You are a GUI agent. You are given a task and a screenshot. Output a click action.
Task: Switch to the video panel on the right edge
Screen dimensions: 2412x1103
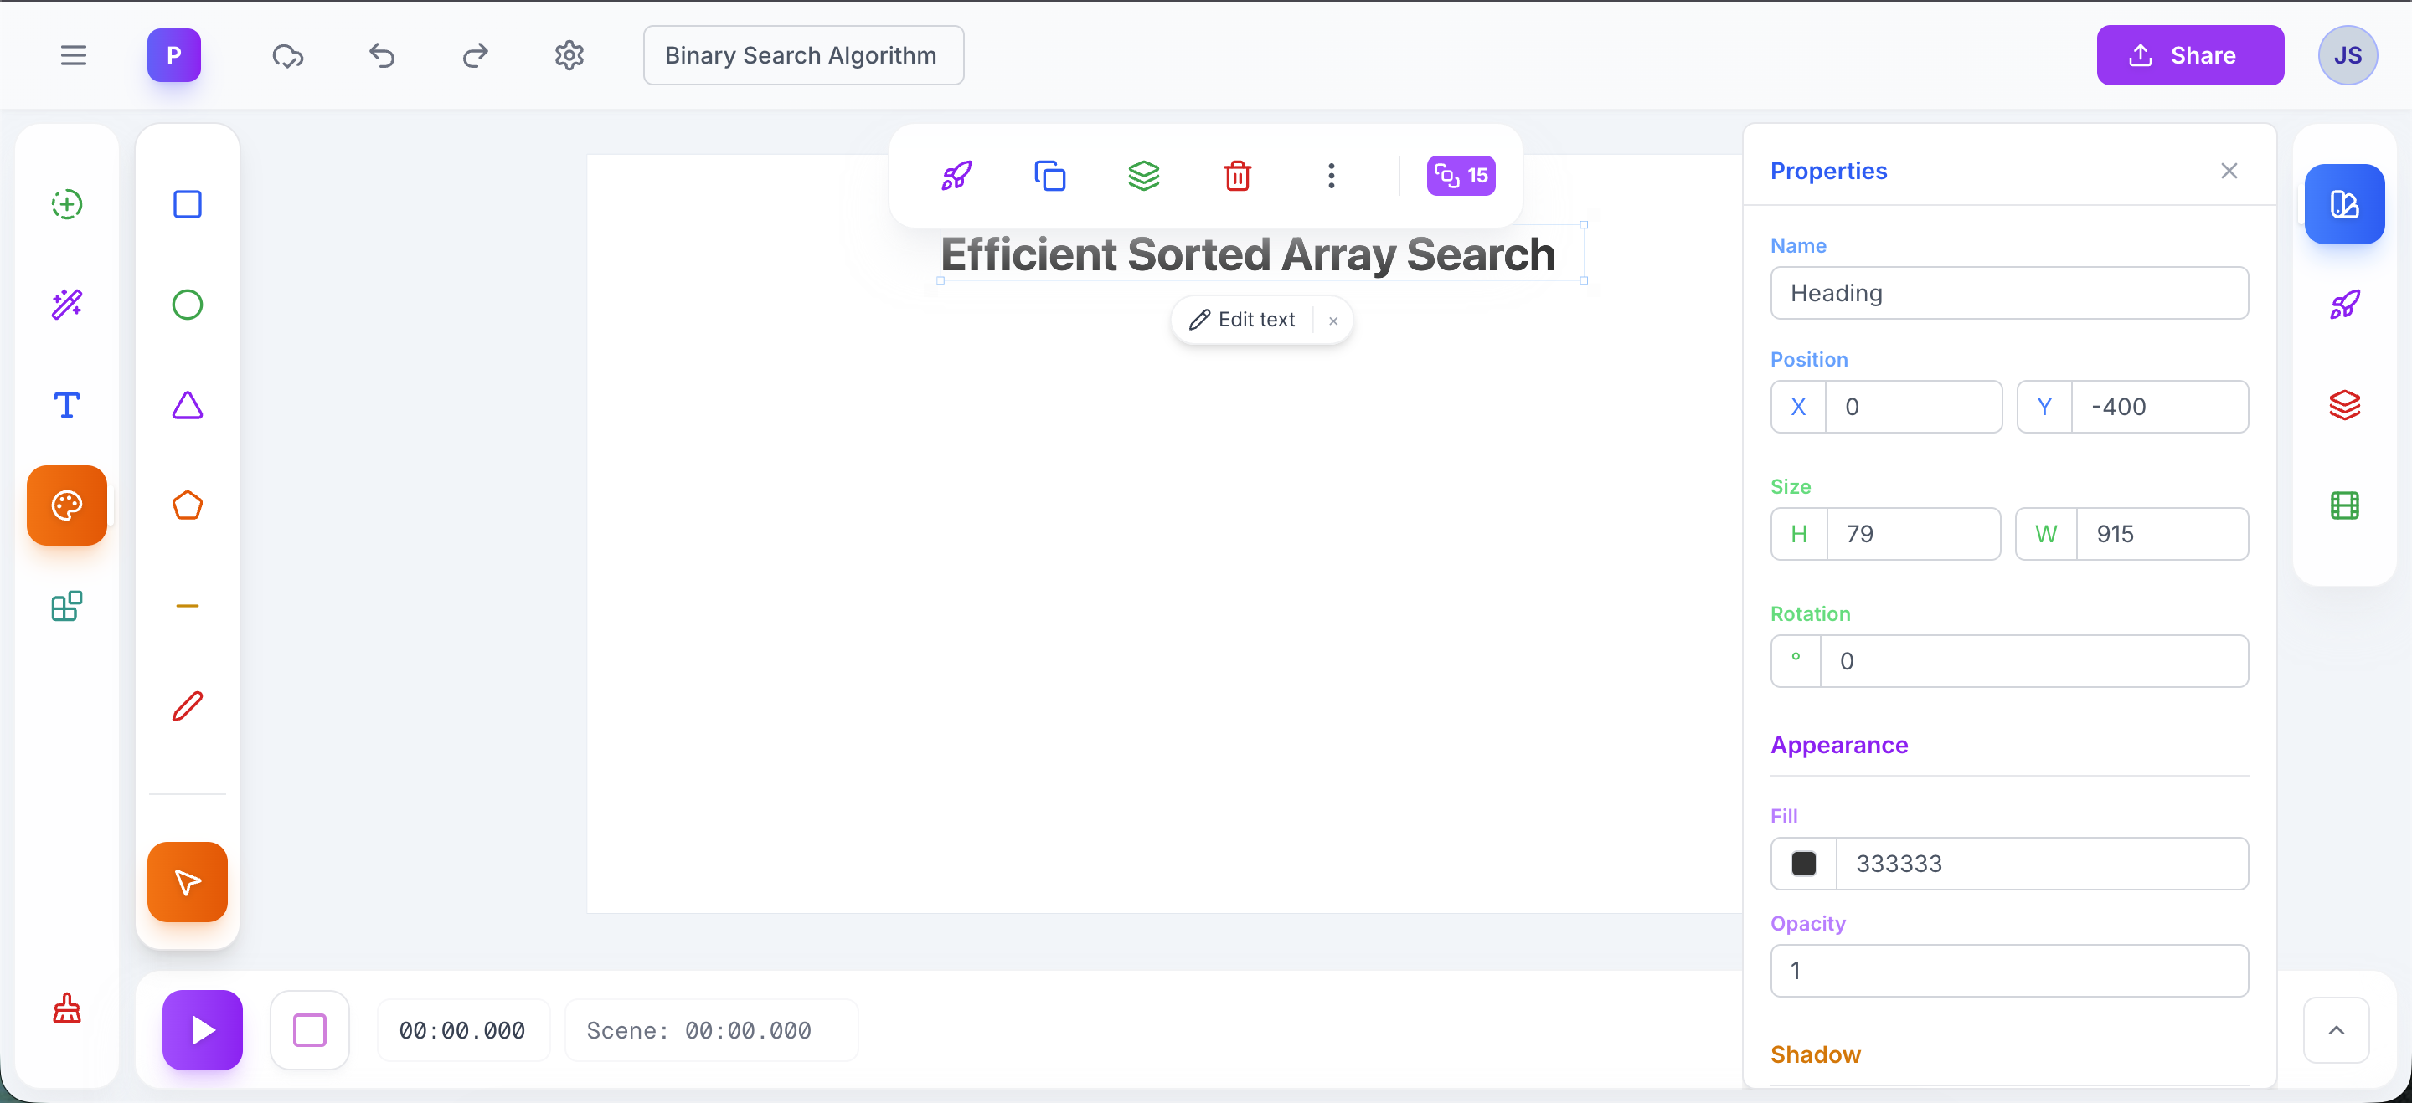2345,505
